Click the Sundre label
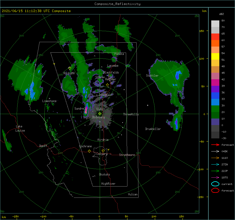This screenshot has height=220, width=235. click(x=79, y=108)
